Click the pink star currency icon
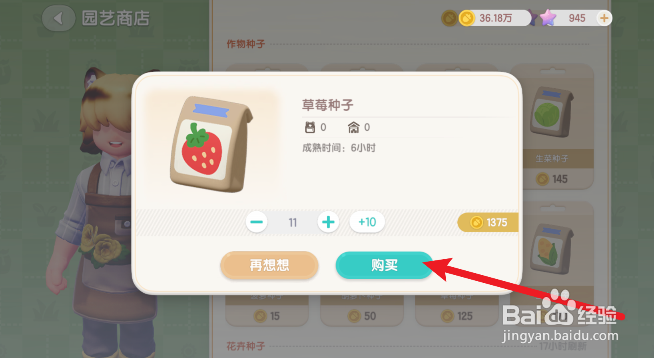This screenshot has width=654, height=358. 547,18
